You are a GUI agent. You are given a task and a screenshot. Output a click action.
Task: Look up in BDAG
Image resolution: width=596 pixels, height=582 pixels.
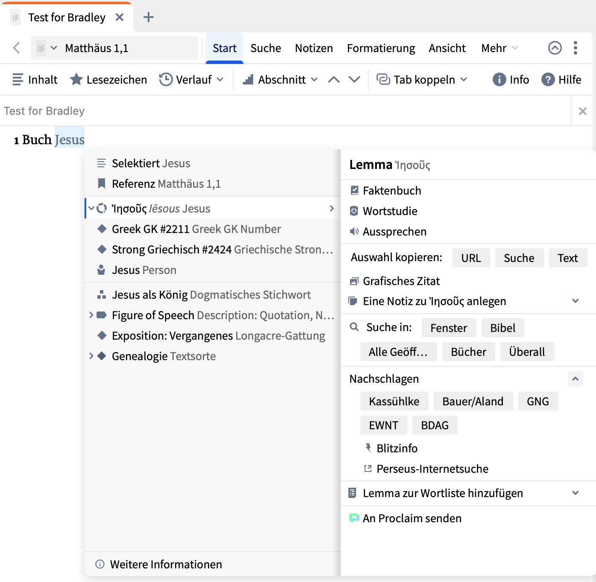point(435,425)
